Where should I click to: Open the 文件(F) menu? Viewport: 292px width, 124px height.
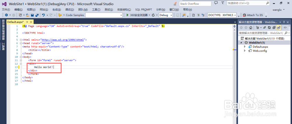[6, 10]
